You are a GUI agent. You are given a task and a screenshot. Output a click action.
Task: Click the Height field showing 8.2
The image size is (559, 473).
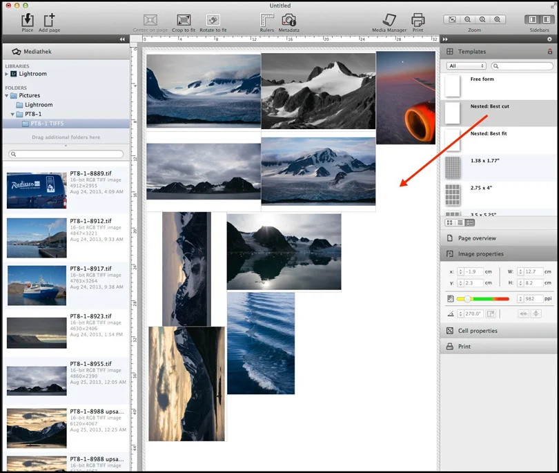[x=533, y=283]
